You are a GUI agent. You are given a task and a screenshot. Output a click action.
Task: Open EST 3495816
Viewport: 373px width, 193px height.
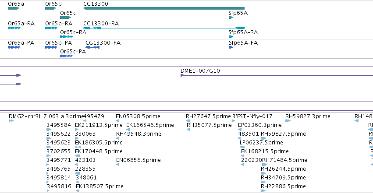[48, 191]
